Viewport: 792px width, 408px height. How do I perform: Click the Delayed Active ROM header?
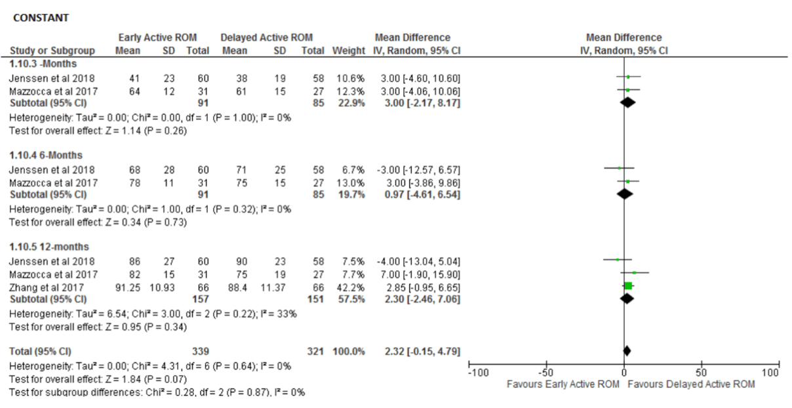(x=267, y=37)
